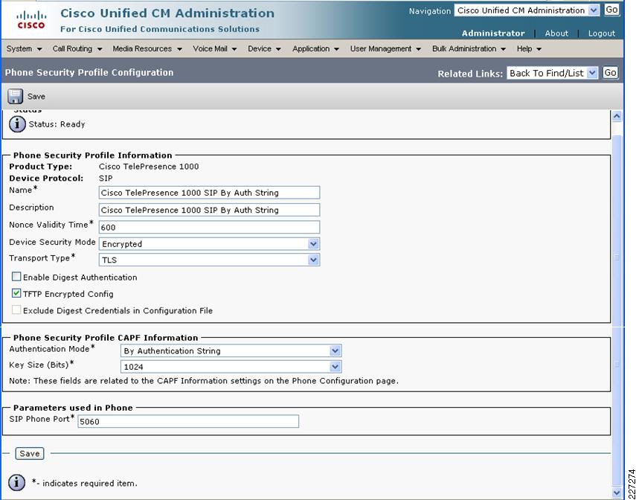This screenshot has height=500, width=636.
Task: Click Go next to Navigation
Action: click(x=611, y=10)
